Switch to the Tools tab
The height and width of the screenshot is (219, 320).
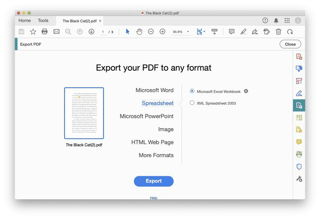pyautogui.click(x=43, y=20)
